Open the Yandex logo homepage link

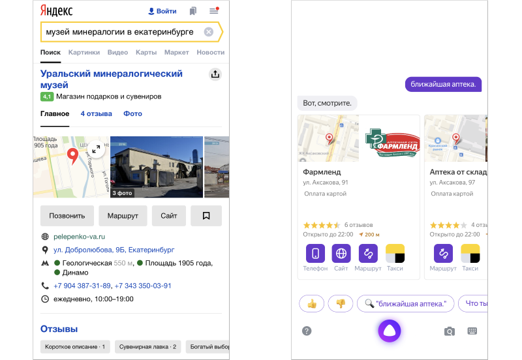[56, 10]
